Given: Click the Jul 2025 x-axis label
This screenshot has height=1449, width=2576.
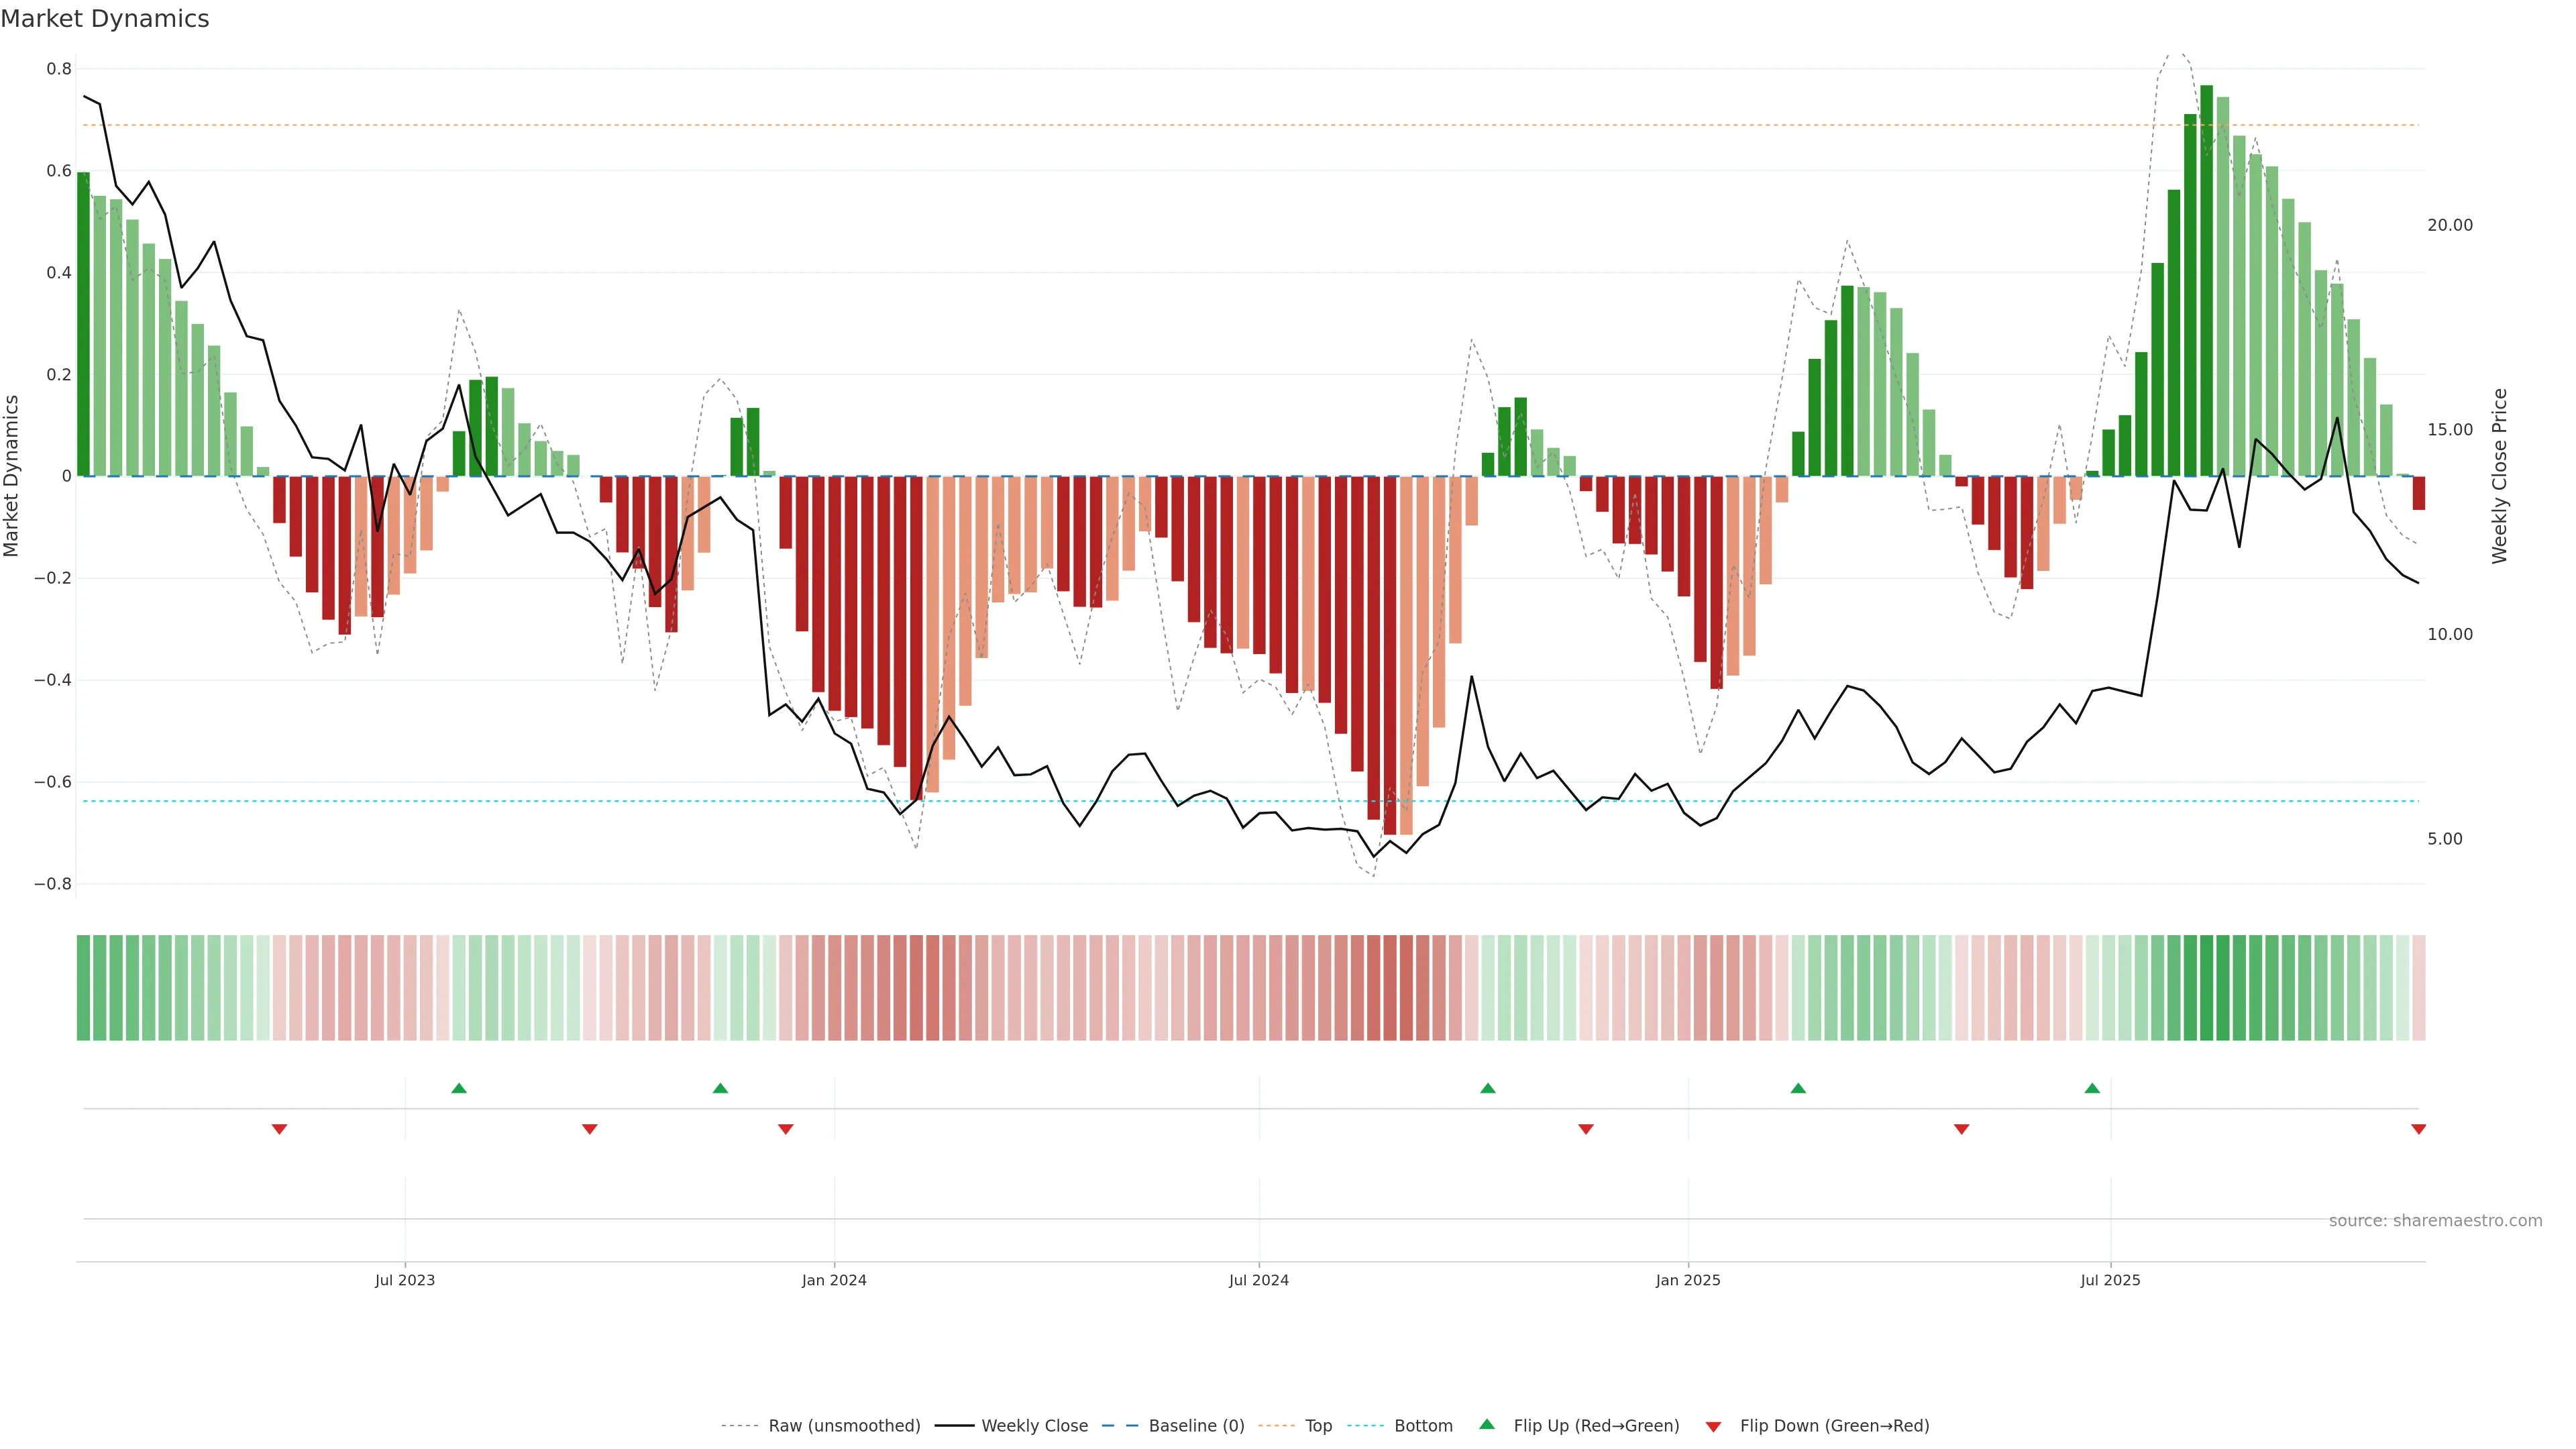Looking at the screenshot, I should point(2110,1280).
